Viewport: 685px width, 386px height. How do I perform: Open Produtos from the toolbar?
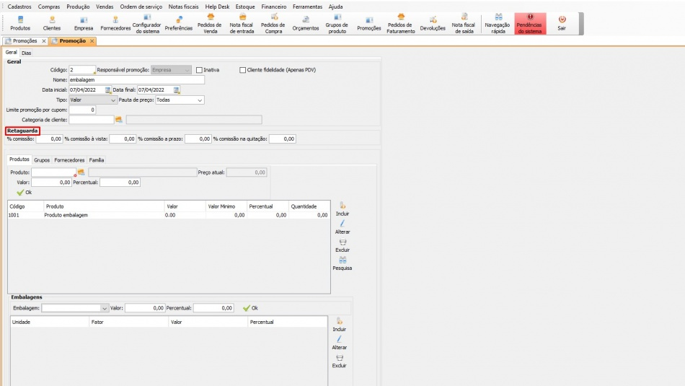[20, 23]
